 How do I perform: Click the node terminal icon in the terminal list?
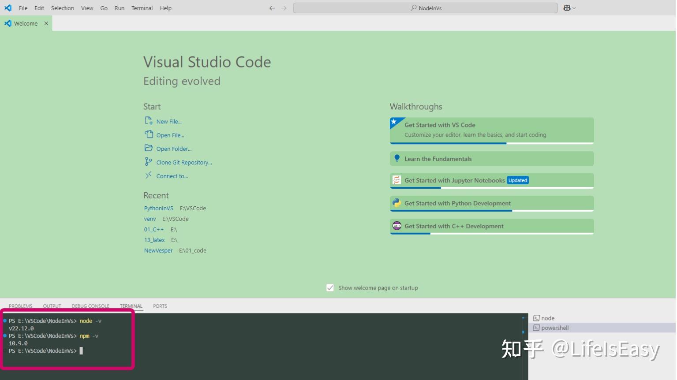537,318
